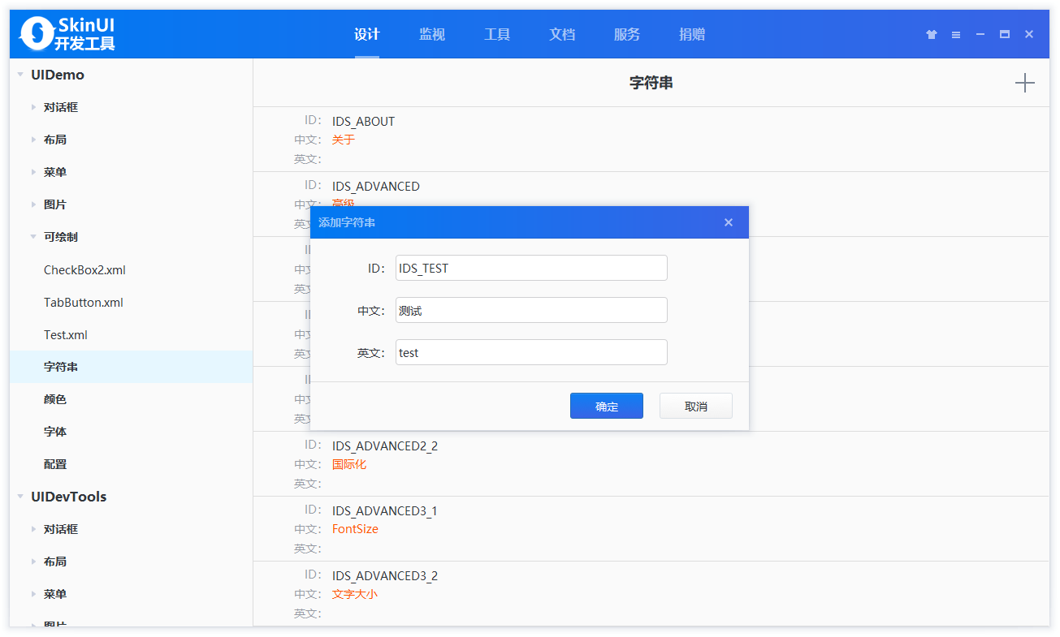Open the 字体 tree item
This screenshot has height=637, width=1060.
(55, 432)
